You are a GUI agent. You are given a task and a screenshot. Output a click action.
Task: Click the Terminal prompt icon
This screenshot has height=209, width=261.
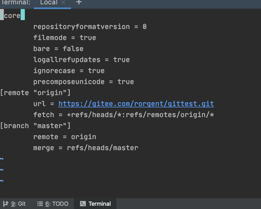[83, 204]
